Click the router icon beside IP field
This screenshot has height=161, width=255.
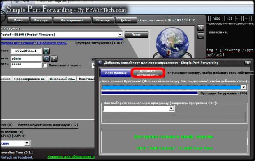pos(46,51)
